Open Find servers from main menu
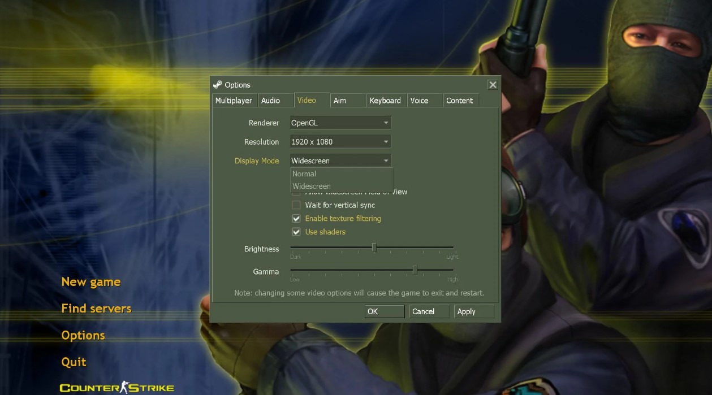 (x=96, y=309)
